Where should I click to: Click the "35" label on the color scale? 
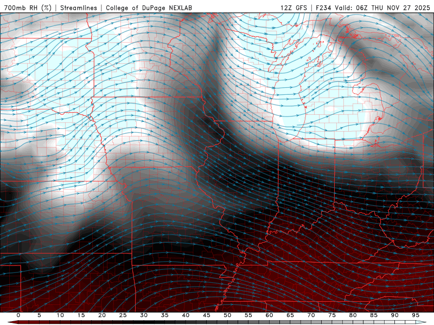pyautogui.click(x=165, y=315)
